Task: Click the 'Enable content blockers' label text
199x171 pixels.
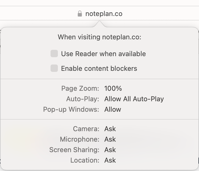Action: [99, 68]
